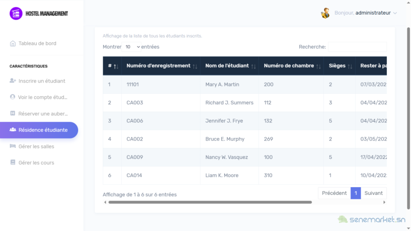The width and height of the screenshot is (411, 231).
Task: Click the Rester à pa... column header
Action: pos(371,66)
